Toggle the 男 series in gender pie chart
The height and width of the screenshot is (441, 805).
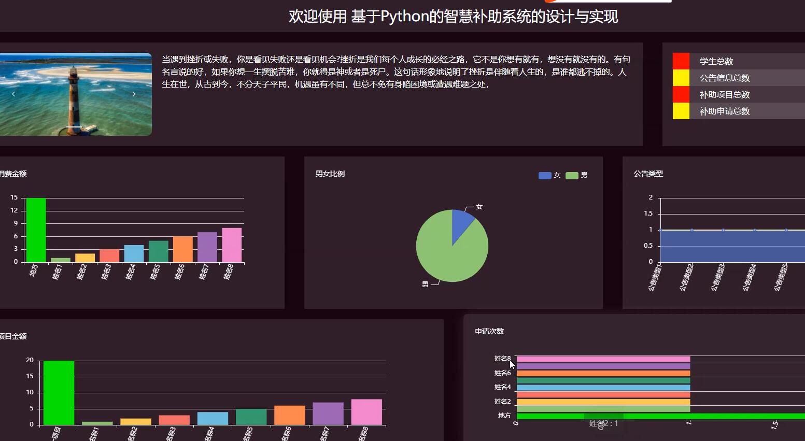point(571,175)
